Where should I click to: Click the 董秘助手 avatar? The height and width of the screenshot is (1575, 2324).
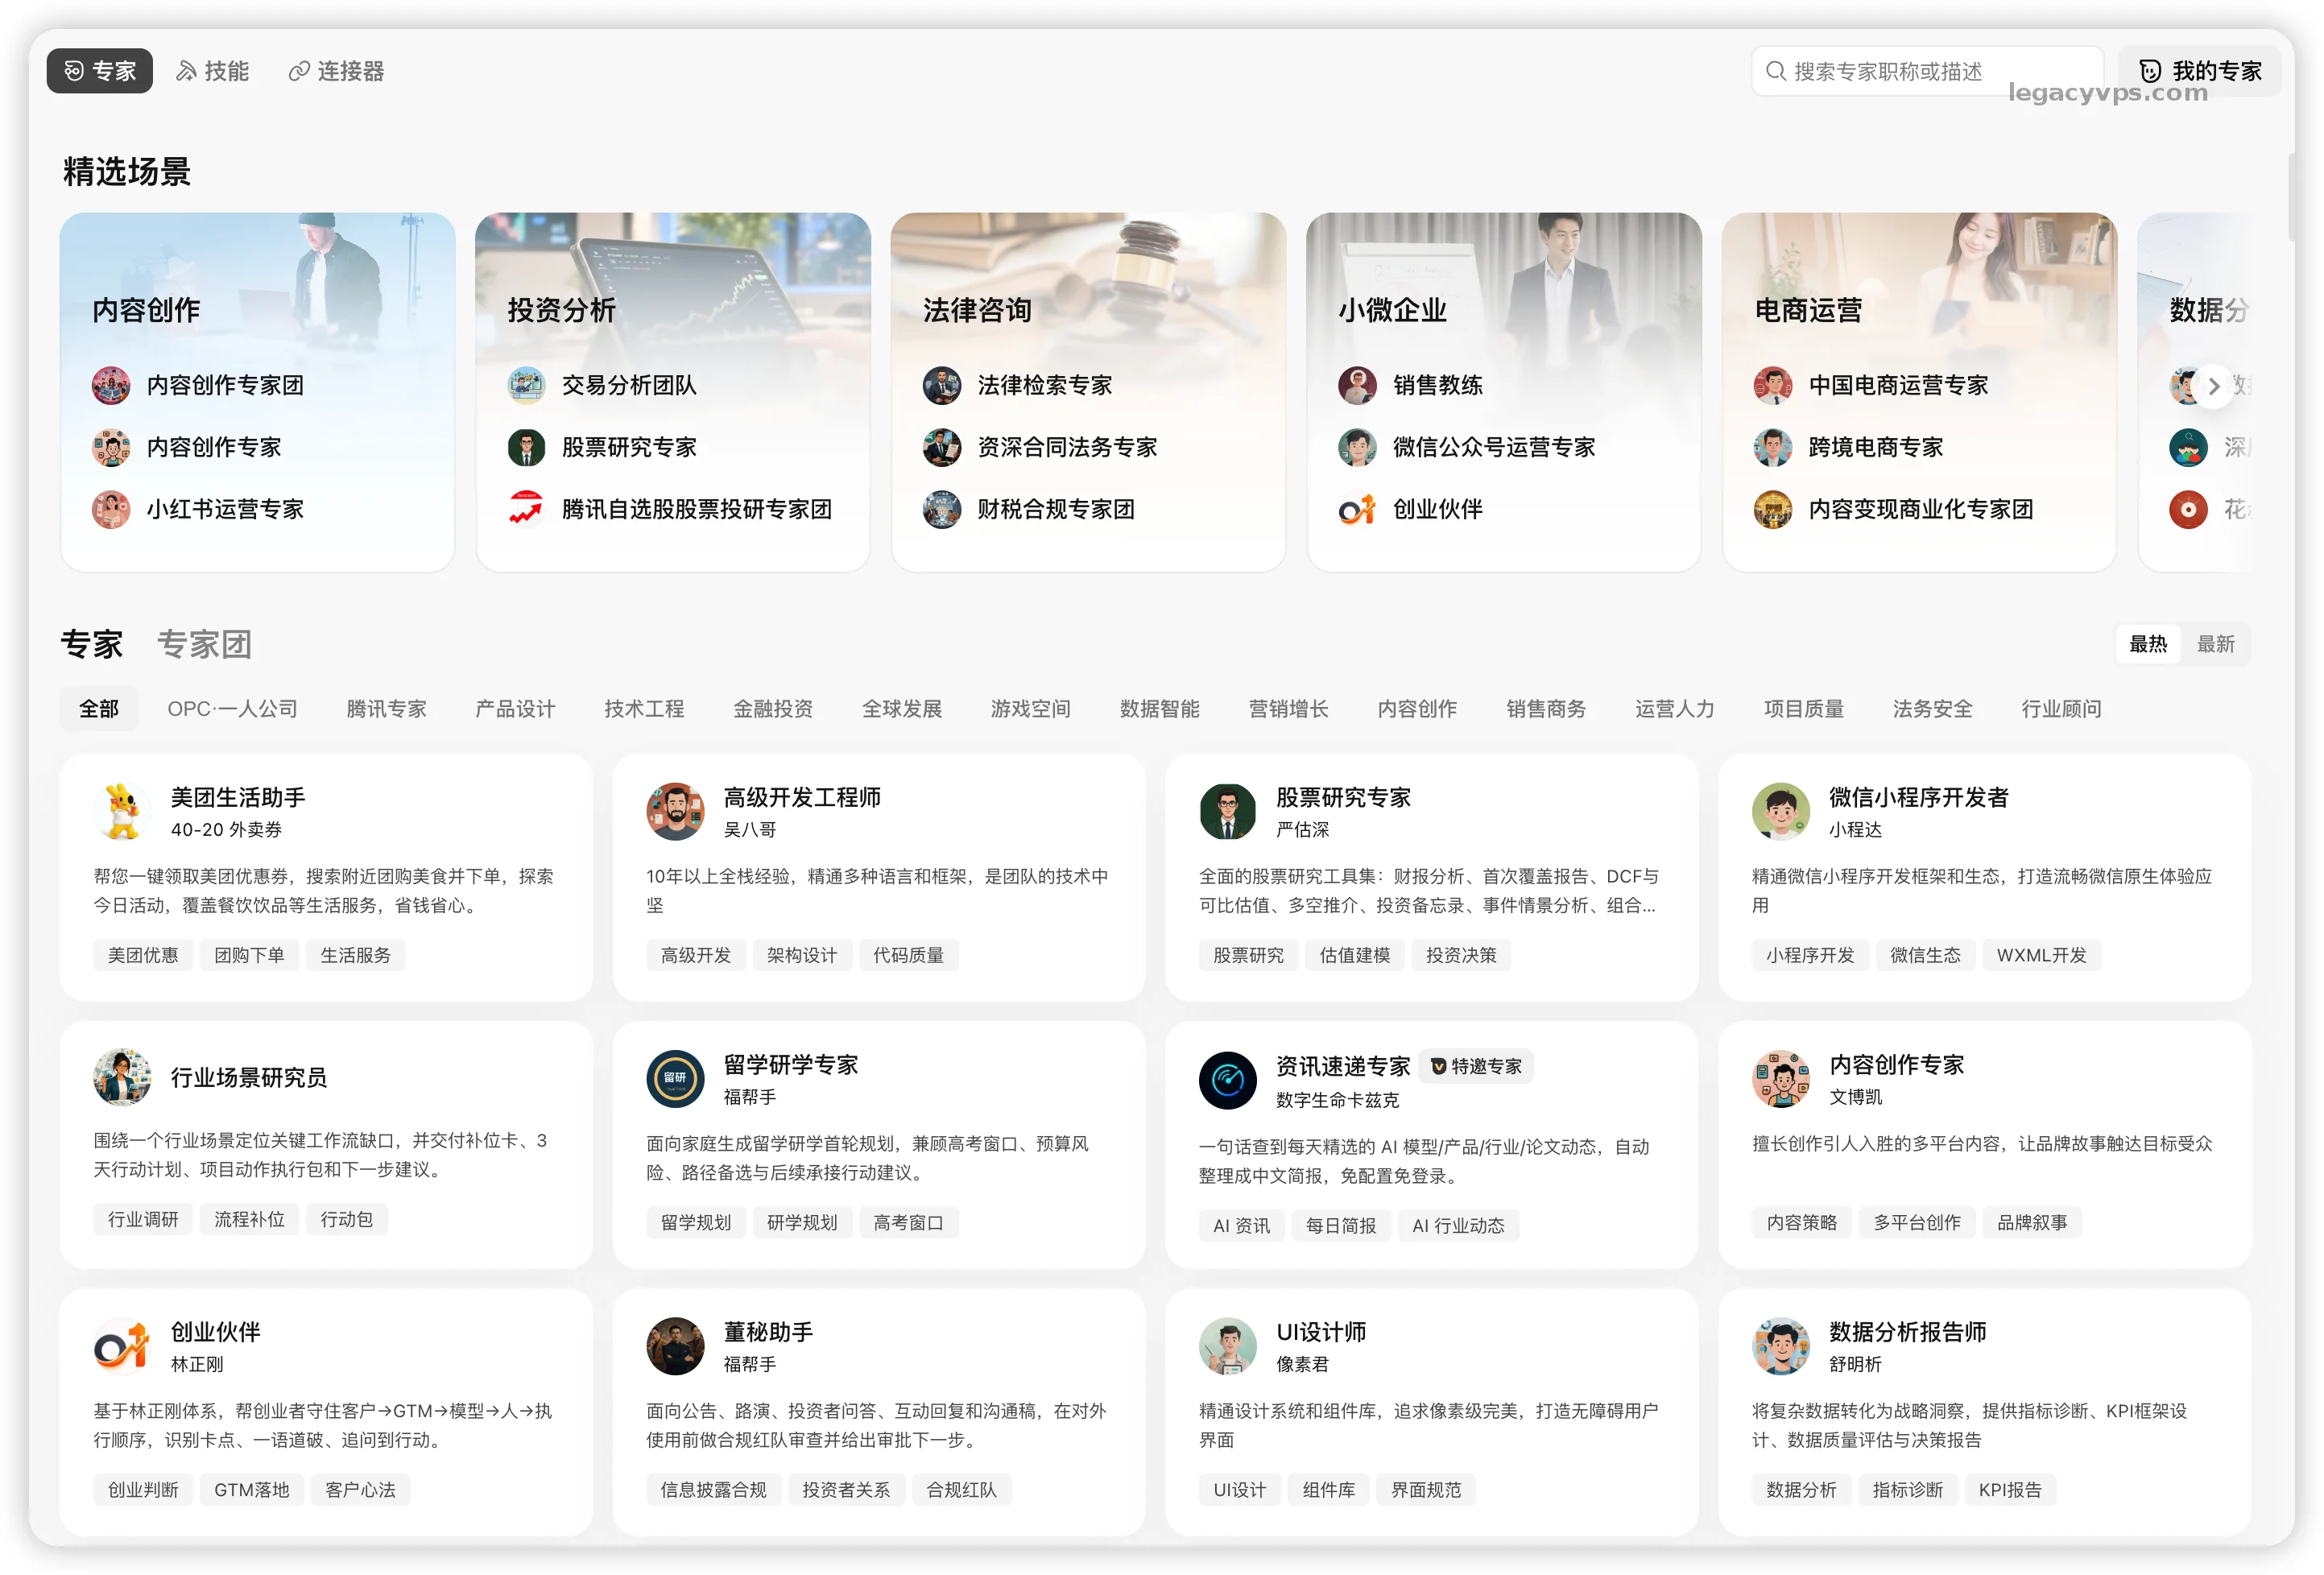pos(675,1346)
